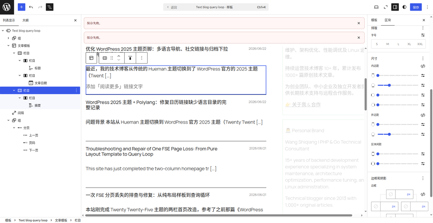This screenshot has height=223, width=433.
Task: Click the block drag handle dots
Action: tap(112, 58)
